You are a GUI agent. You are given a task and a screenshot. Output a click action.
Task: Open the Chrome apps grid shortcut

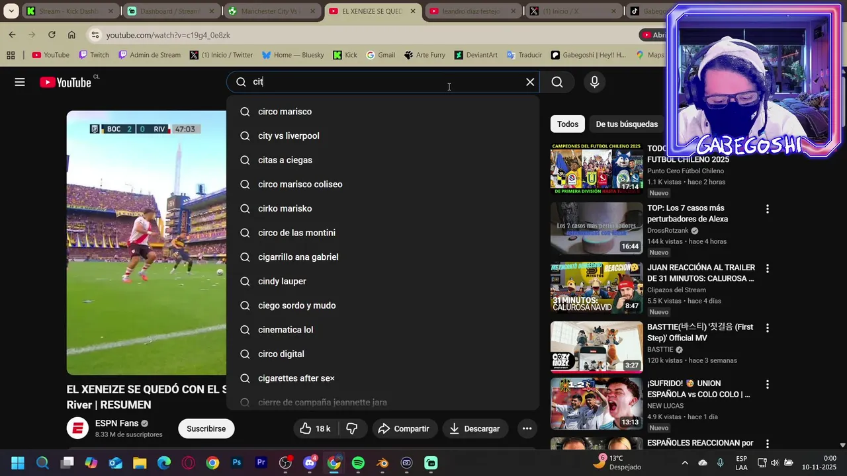click(11, 55)
